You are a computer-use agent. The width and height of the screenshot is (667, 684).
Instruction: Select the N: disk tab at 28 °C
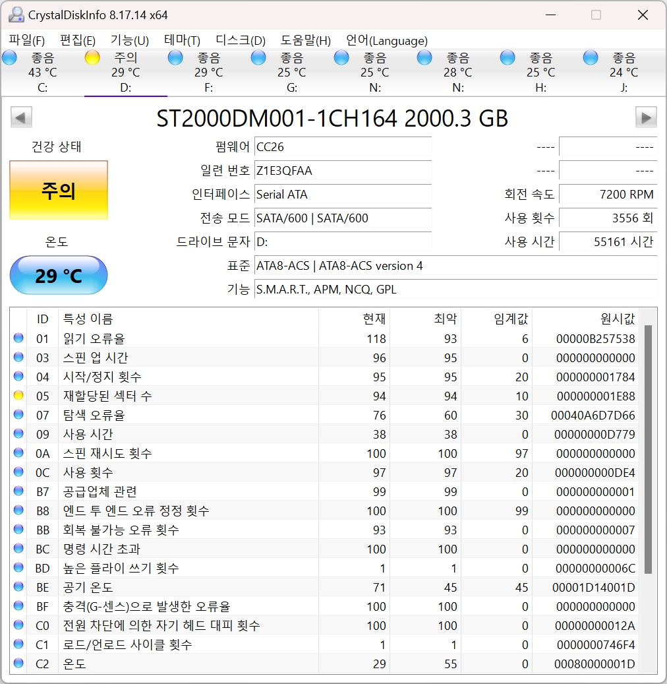(458, 73)
